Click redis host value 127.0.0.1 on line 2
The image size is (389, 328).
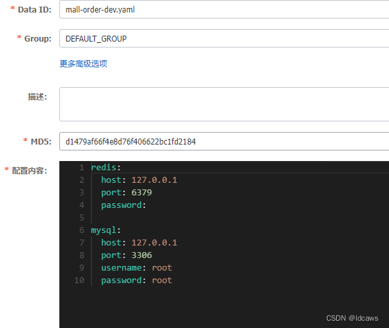tap(154, 180)
